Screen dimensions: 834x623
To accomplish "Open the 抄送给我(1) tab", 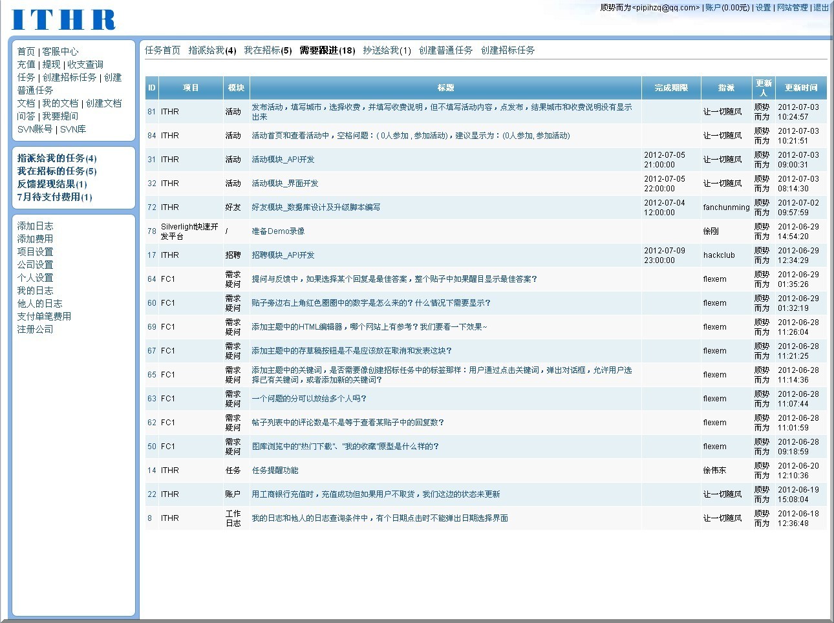I will pyautogui.click(x=387, y=50).
